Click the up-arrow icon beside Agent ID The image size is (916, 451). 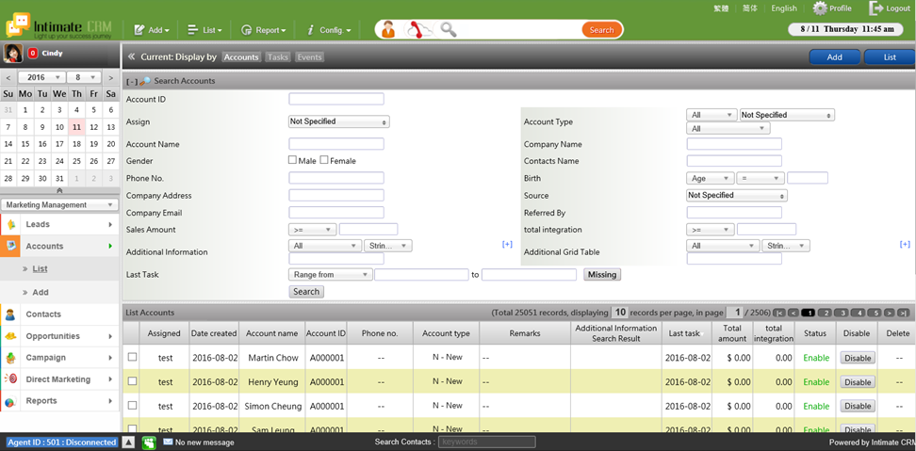point(130,443)
